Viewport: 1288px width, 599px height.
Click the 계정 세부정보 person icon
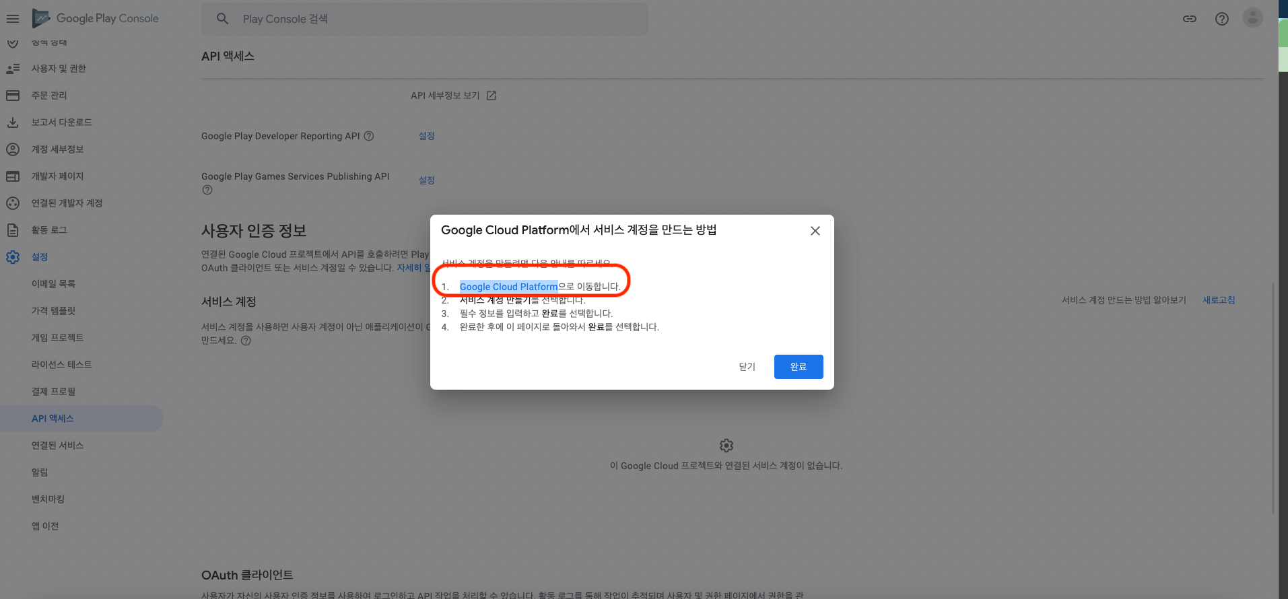click(13, 149)
